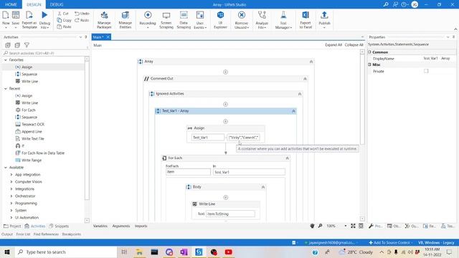Collapse the Recent group in Activities
This screenshot has height=258, width=459.
[x=6, y=88]
